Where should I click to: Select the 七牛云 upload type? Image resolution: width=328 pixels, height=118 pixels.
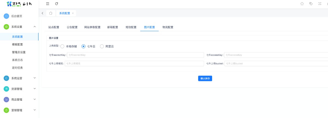tap(84, 47)
